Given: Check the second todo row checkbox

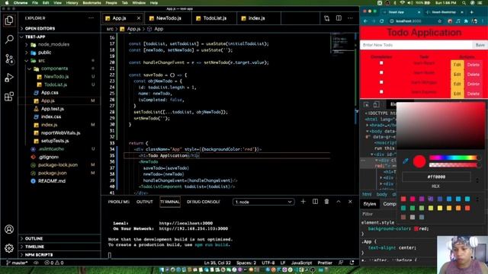Looking at the screenshot, I should point(381,73).
